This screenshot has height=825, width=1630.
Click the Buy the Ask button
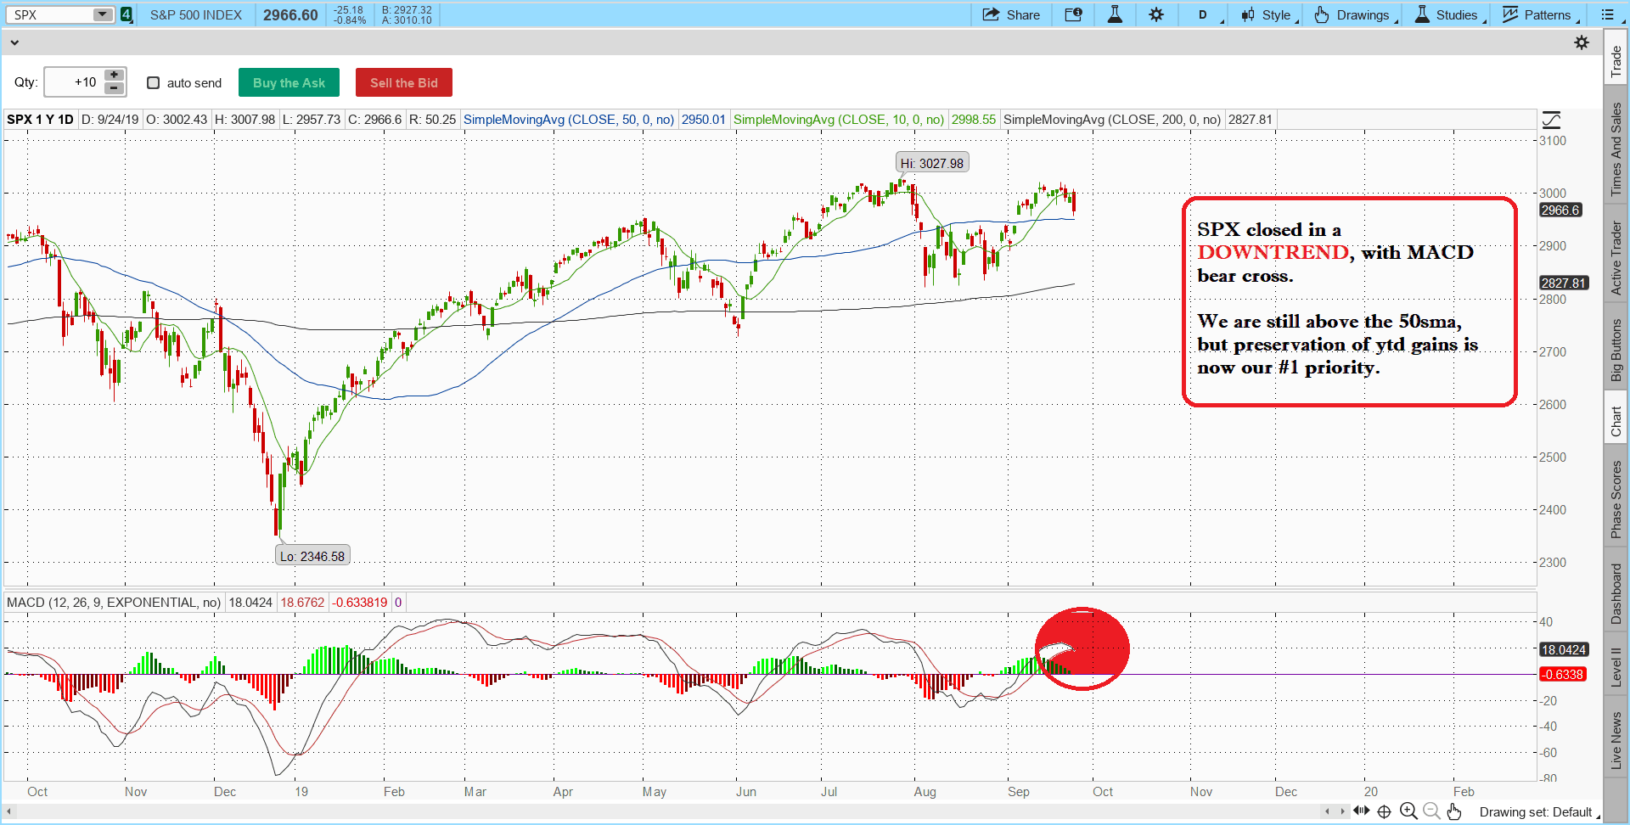click(x=289, y=82)
